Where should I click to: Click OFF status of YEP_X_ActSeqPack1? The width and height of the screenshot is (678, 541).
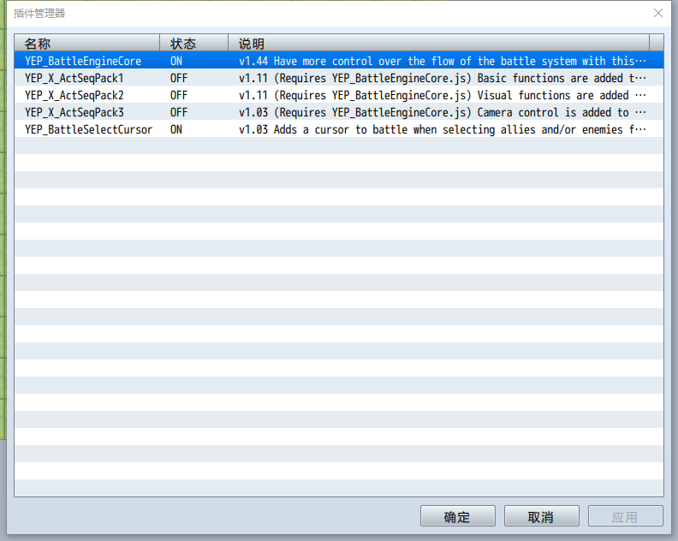[179, 78]
